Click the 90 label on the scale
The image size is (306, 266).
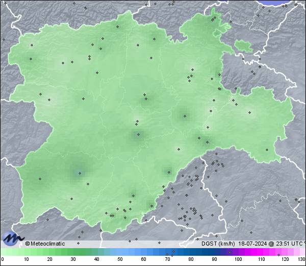click(214, 259)
